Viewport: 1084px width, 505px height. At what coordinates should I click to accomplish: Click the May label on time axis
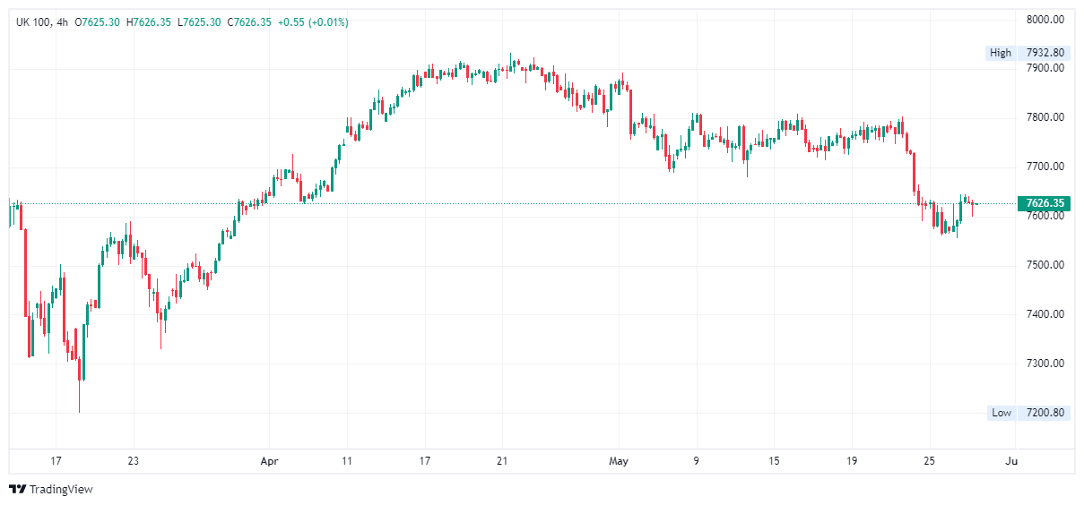pos(619,461)
